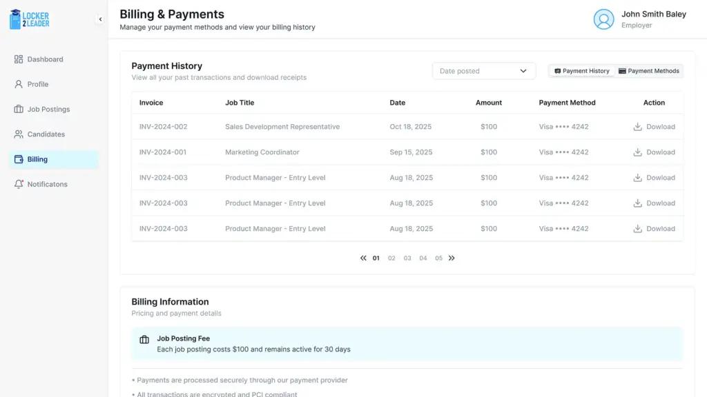Download the Marketing Coordinator invoice
This screenshot has height=397, width=707.
(x=654, y=152)
